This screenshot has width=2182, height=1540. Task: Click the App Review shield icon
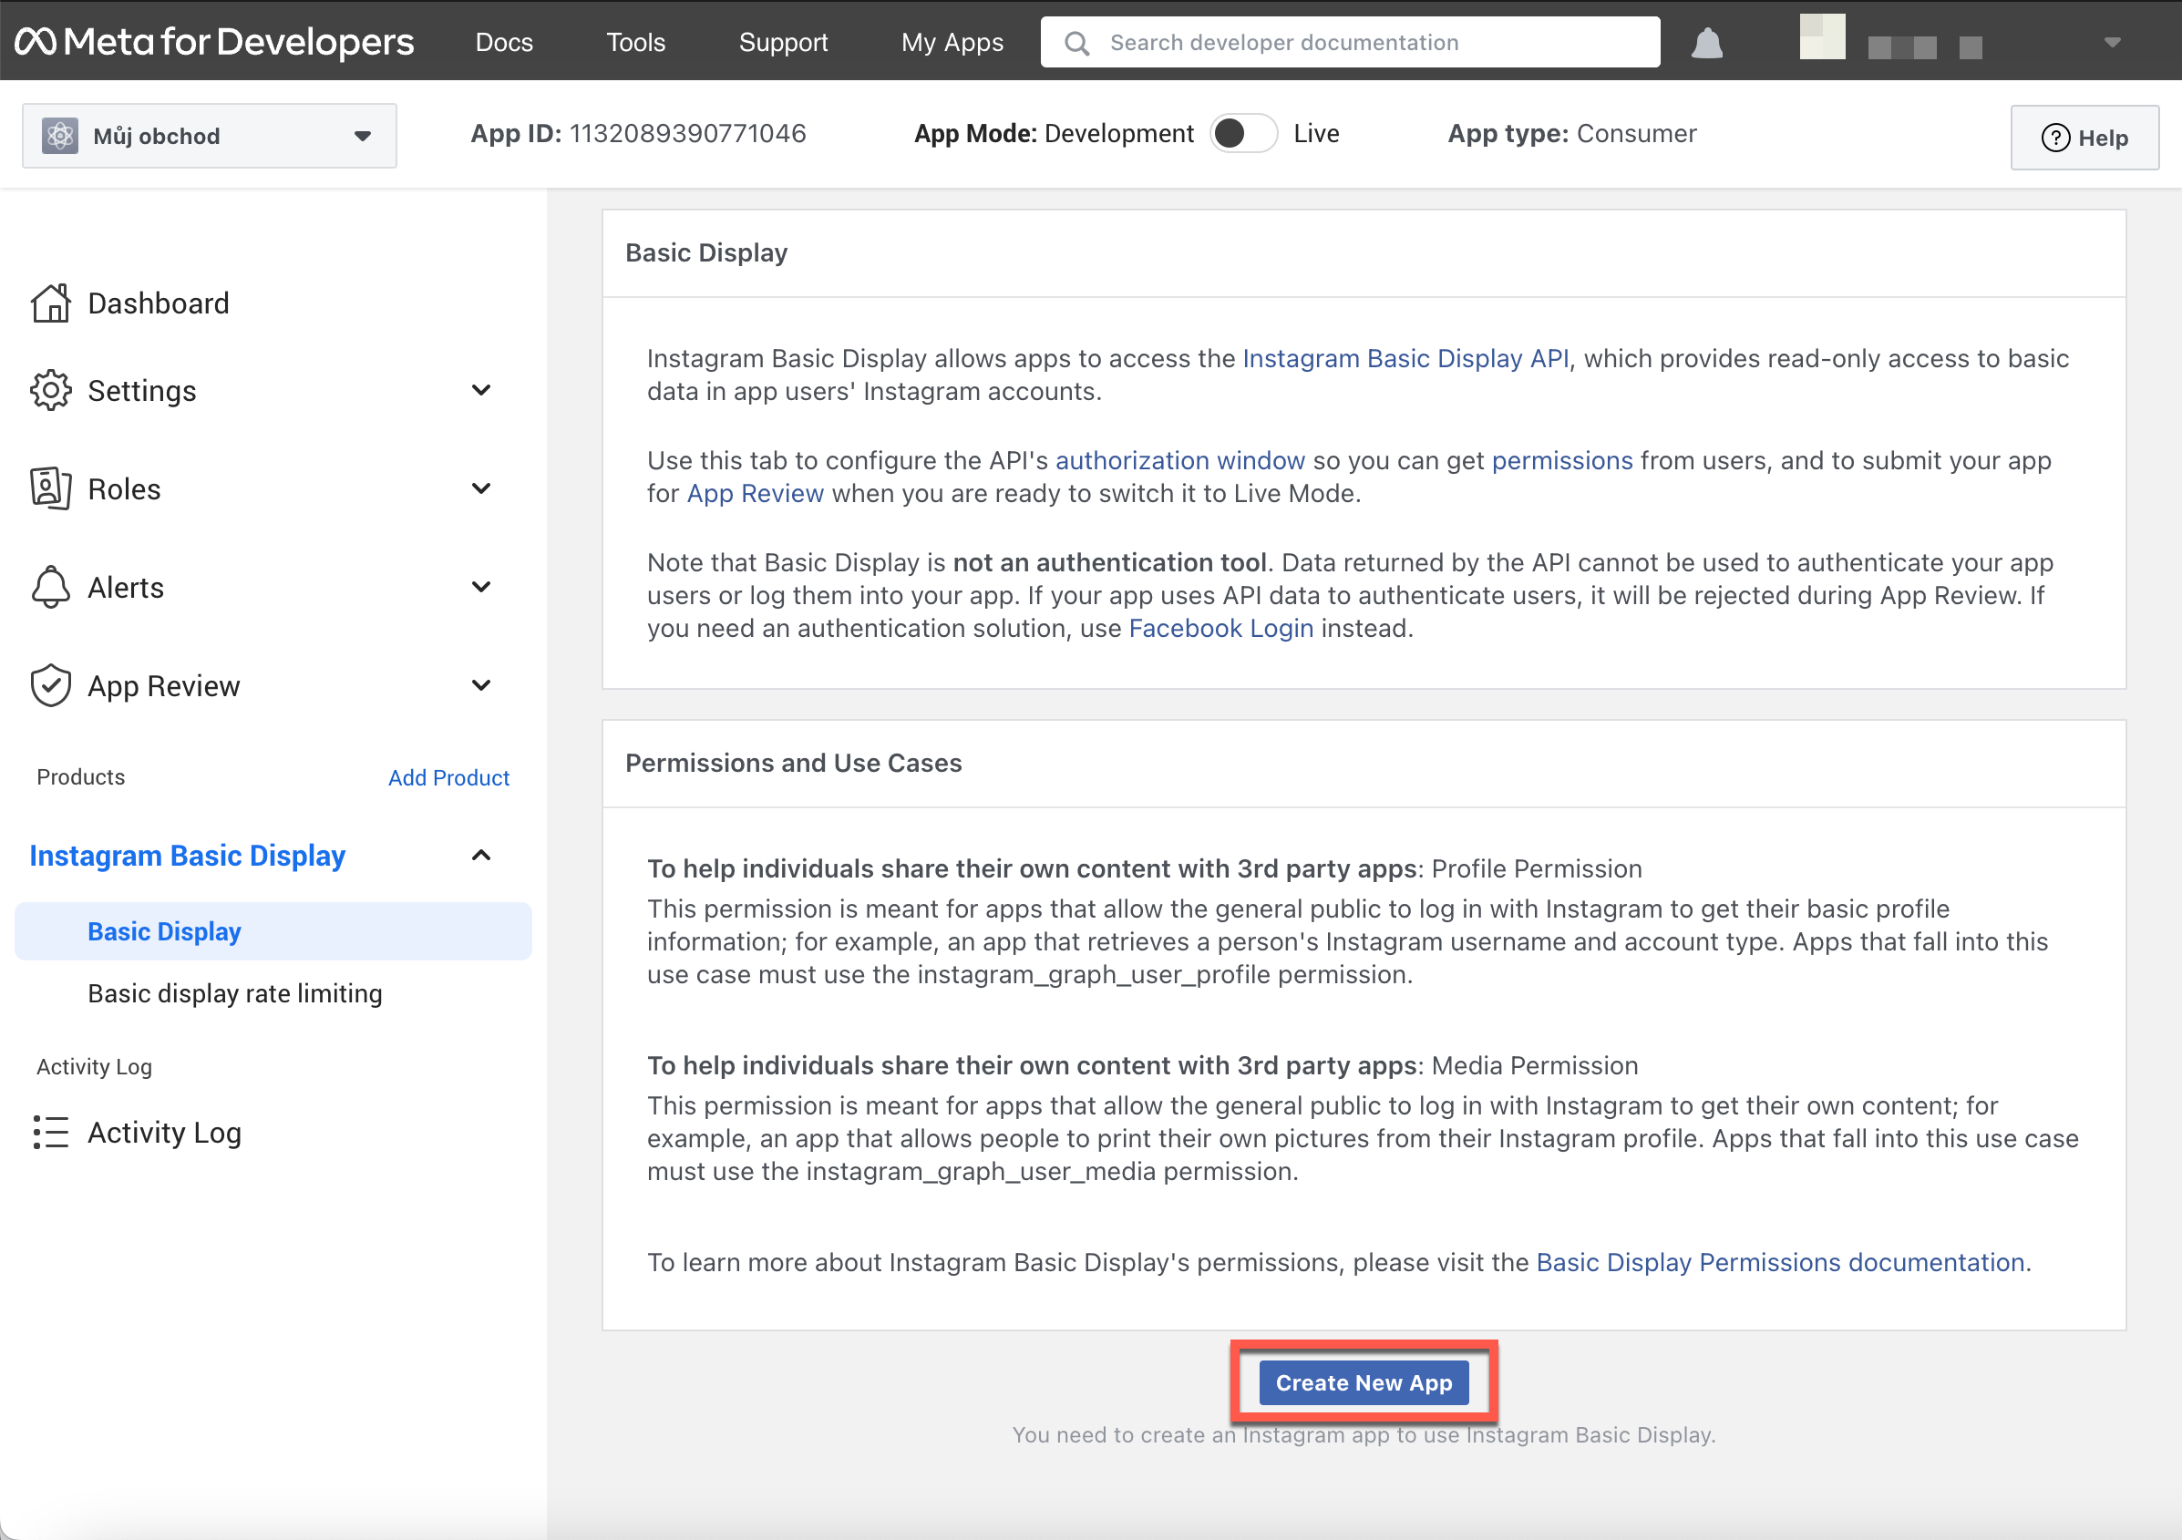(50, 686)
